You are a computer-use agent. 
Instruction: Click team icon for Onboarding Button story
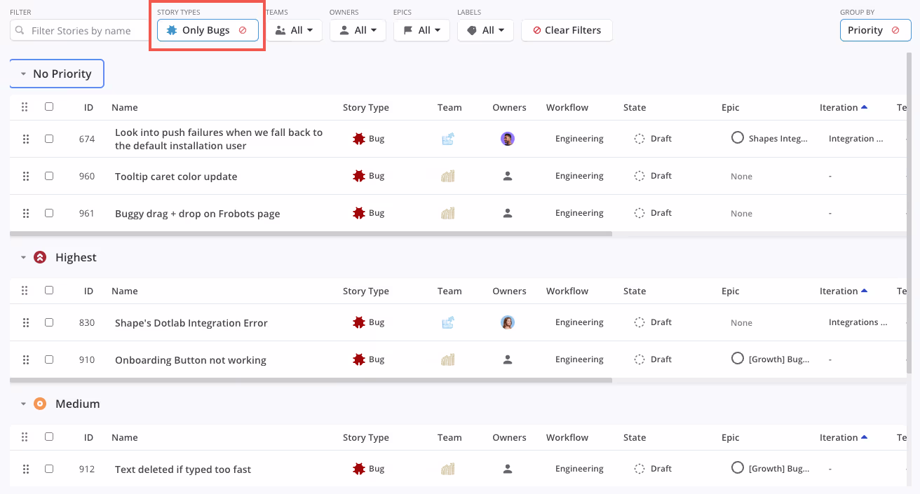(448, 359)
